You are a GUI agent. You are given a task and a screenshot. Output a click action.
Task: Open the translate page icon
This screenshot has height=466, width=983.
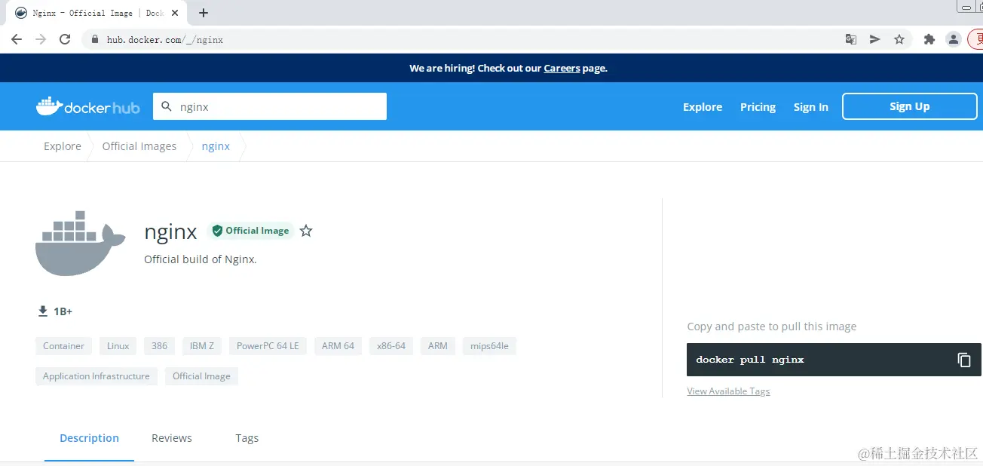click(851, 39)
